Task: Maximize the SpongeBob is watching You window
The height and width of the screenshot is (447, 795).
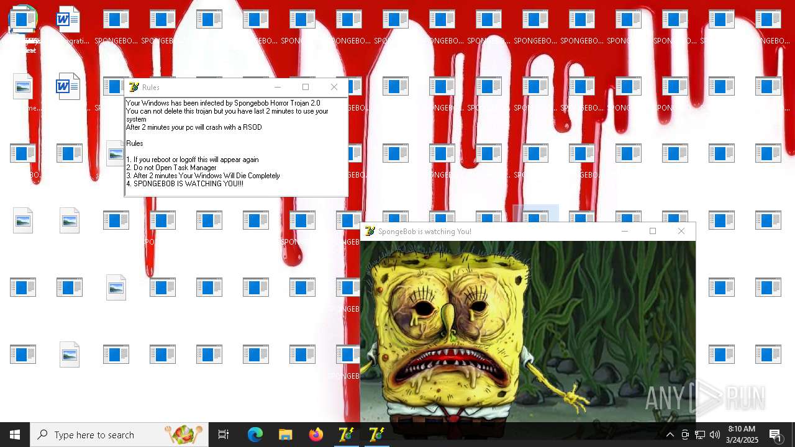Action: click(x=653, y=231)
